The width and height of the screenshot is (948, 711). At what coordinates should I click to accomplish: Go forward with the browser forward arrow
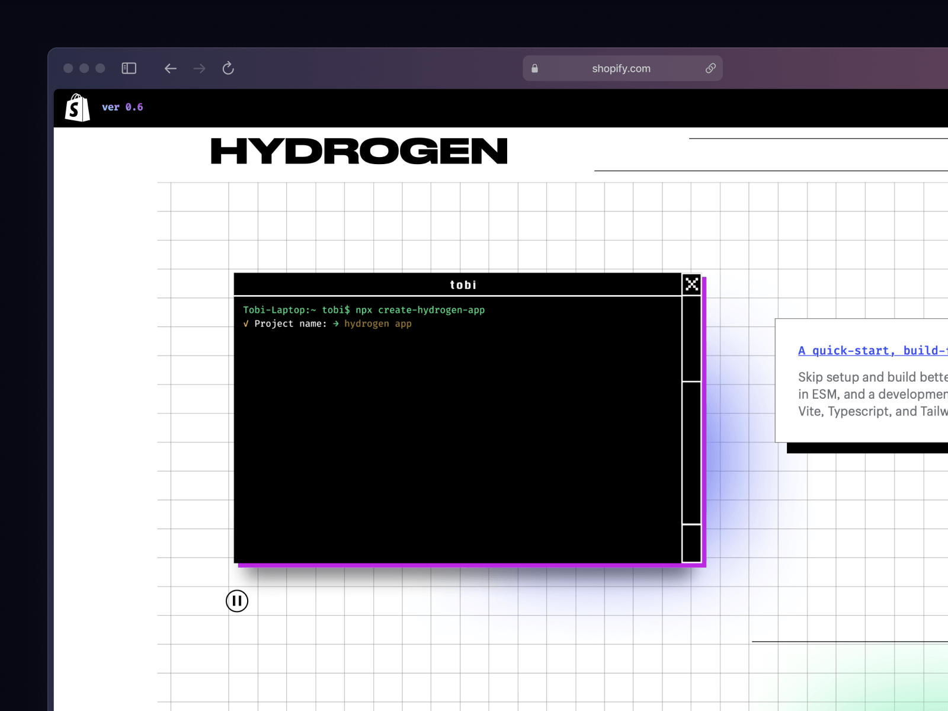click(x=200, y=69)
